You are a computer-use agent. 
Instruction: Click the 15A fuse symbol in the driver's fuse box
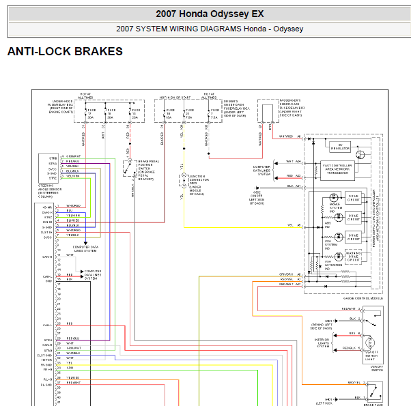click(x=165, y=114)
